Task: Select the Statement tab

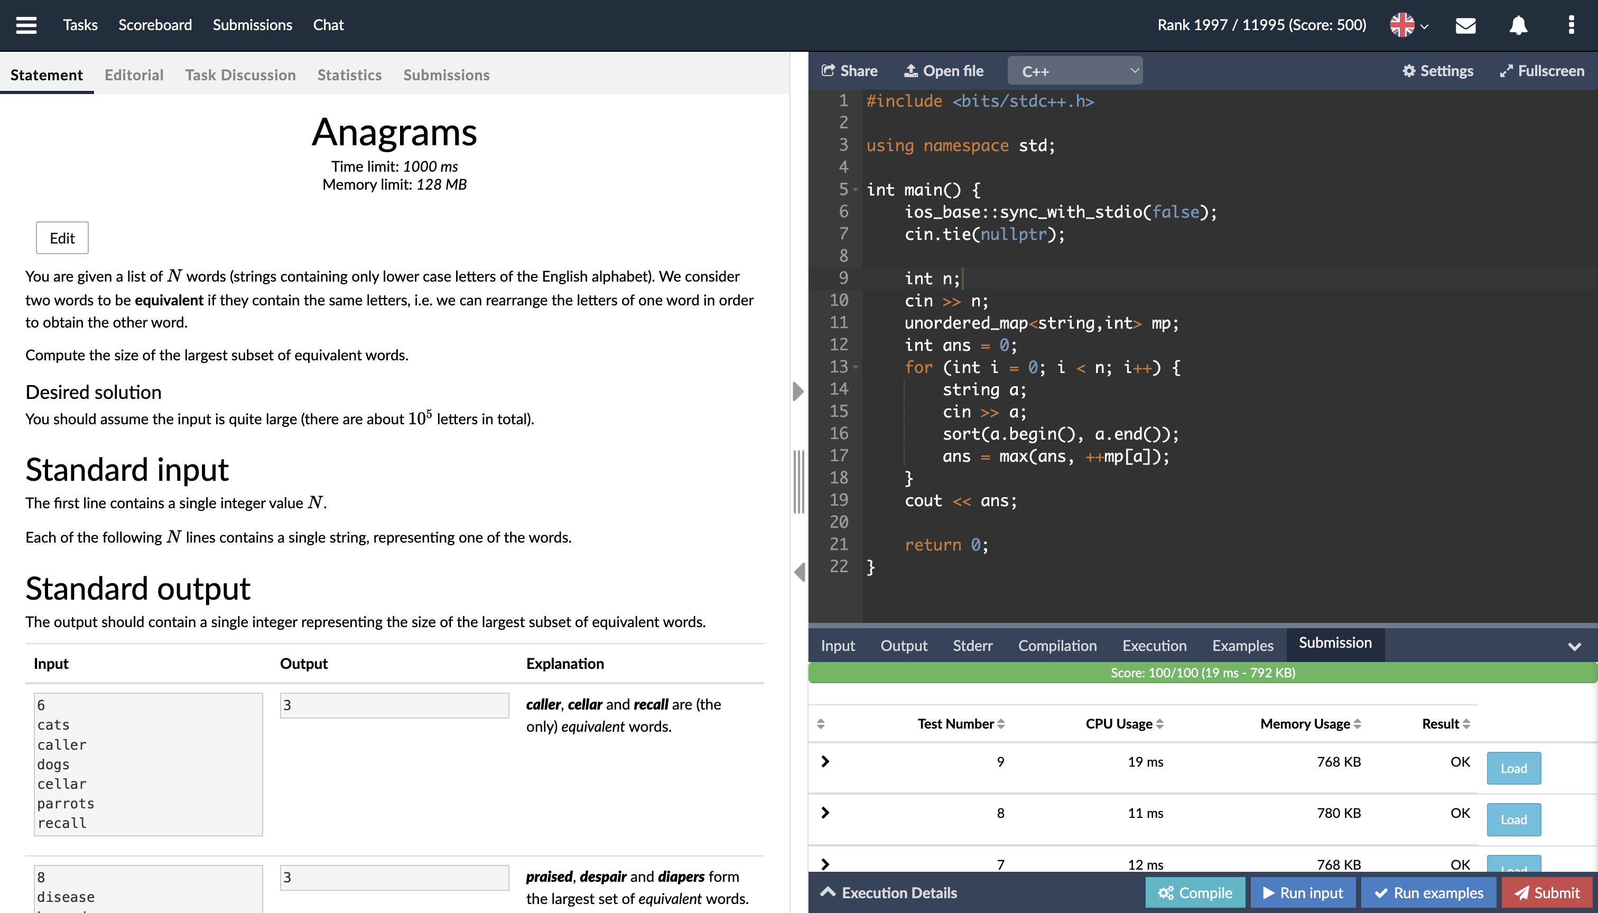Action: 47,74
